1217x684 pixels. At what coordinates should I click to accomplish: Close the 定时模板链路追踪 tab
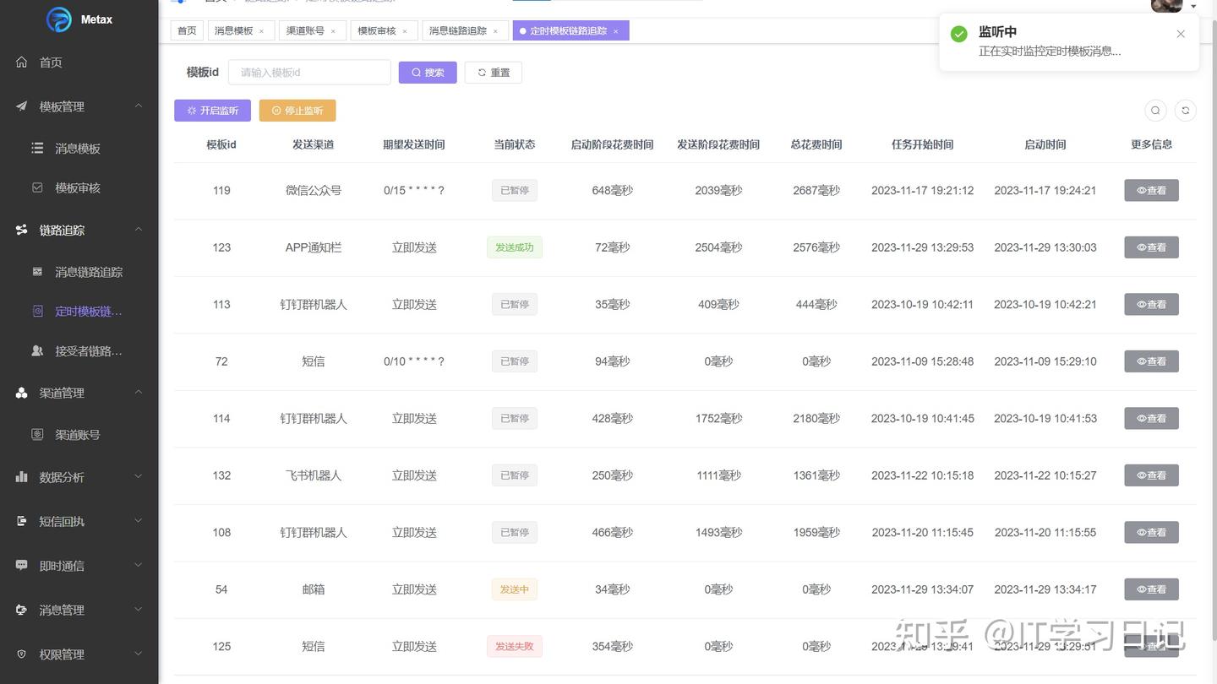coord(615,31)
